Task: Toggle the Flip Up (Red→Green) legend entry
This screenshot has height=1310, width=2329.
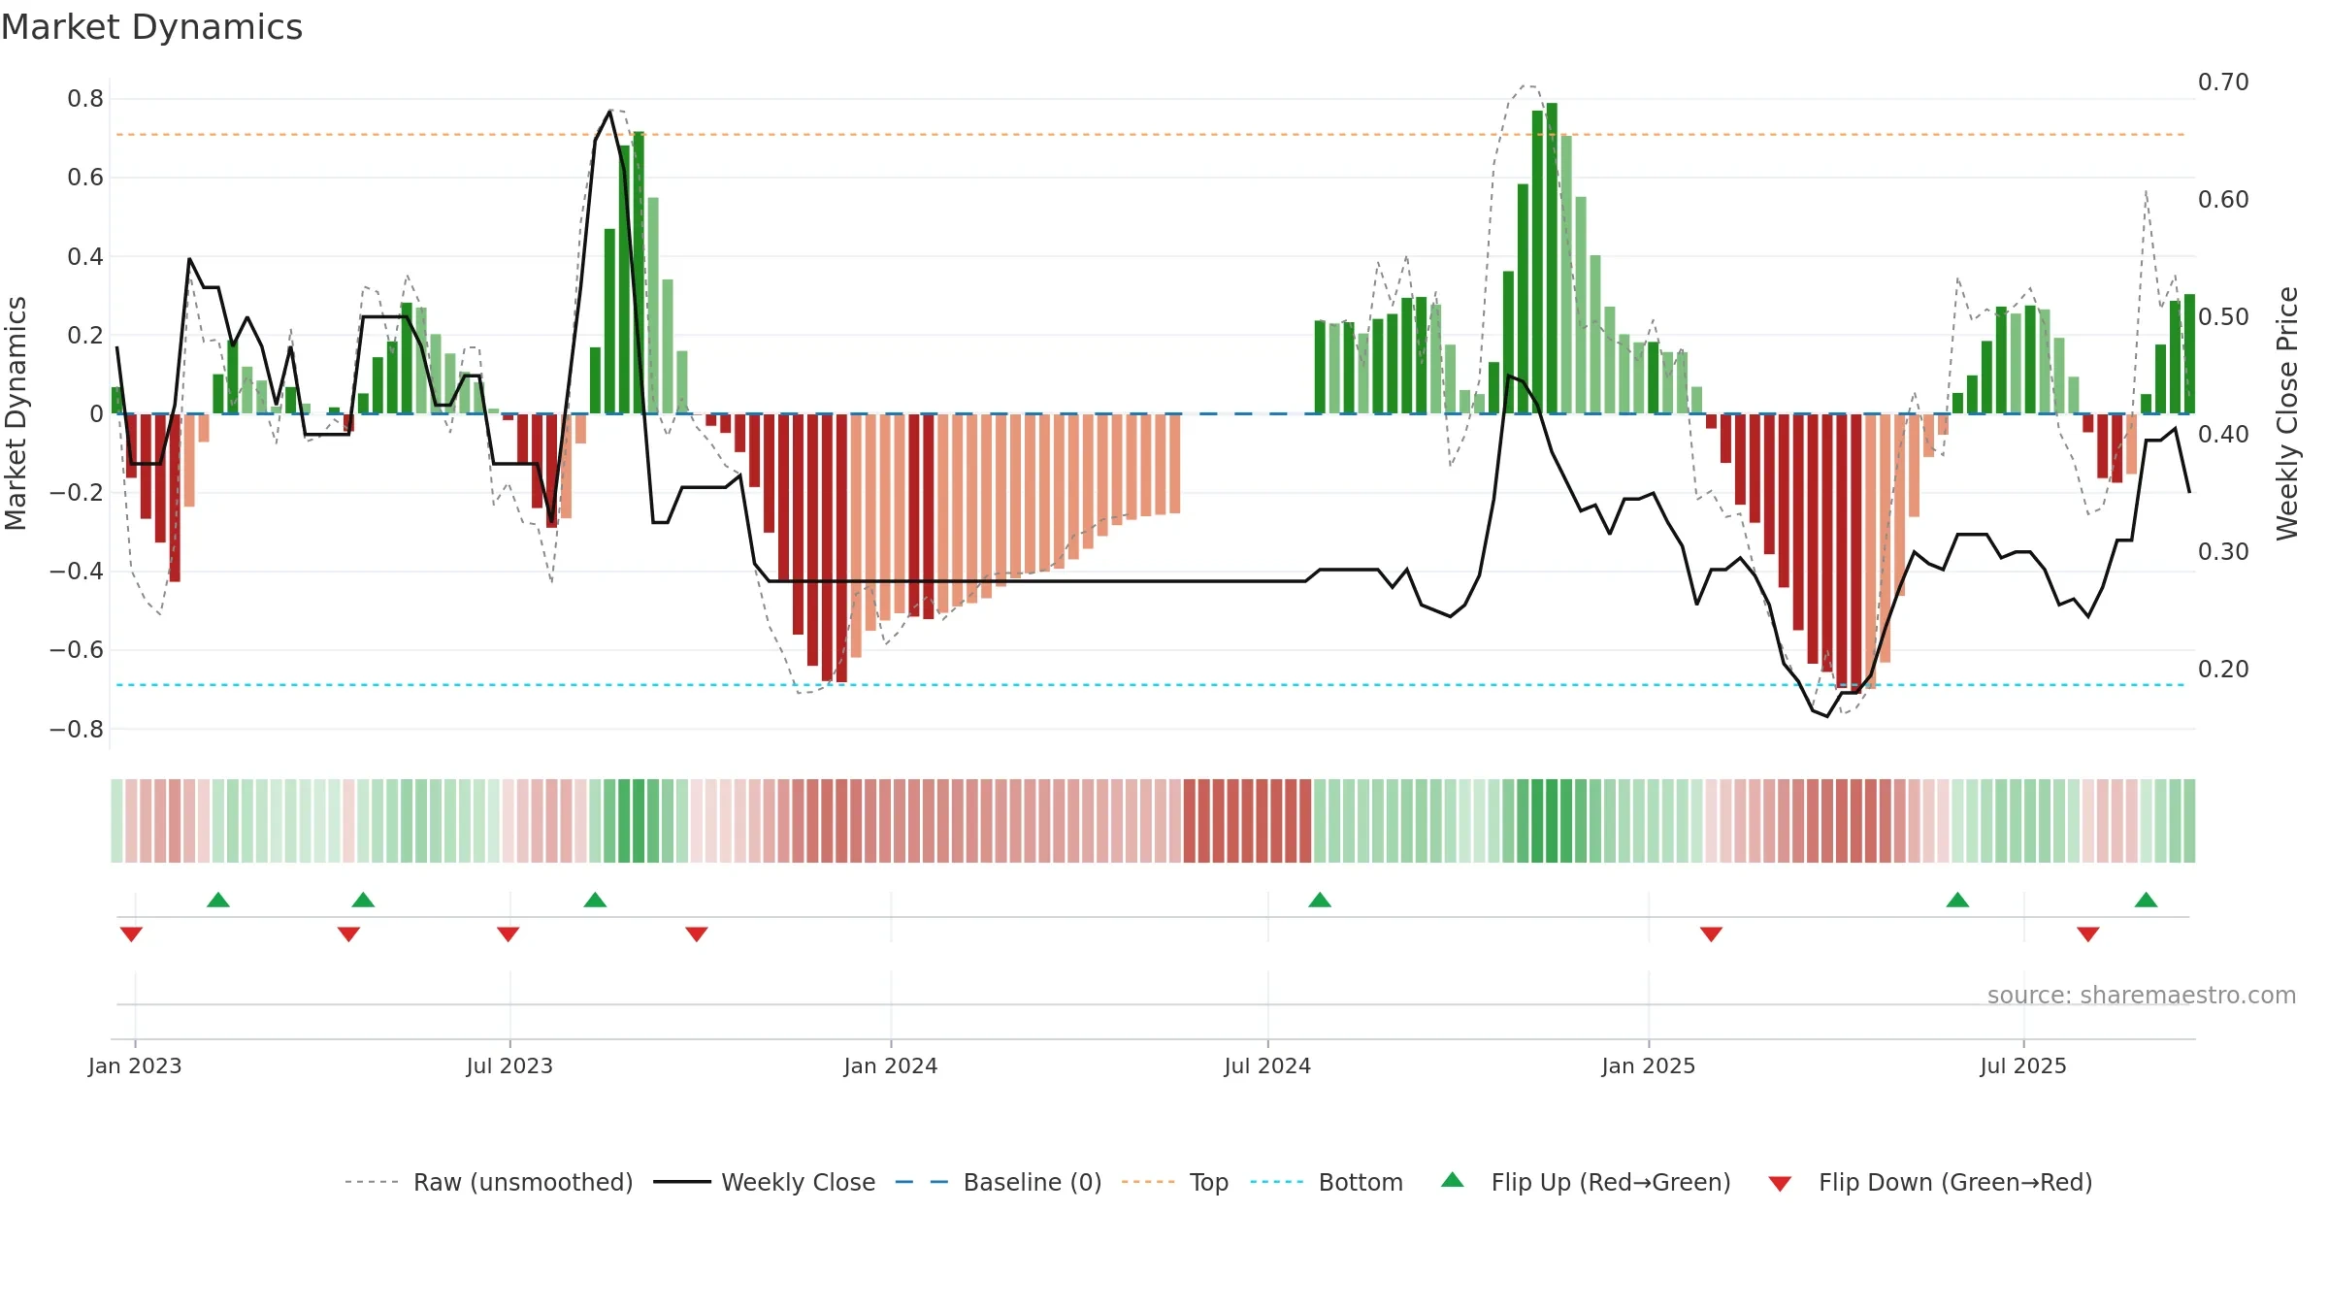Action: (1586, 1182)
